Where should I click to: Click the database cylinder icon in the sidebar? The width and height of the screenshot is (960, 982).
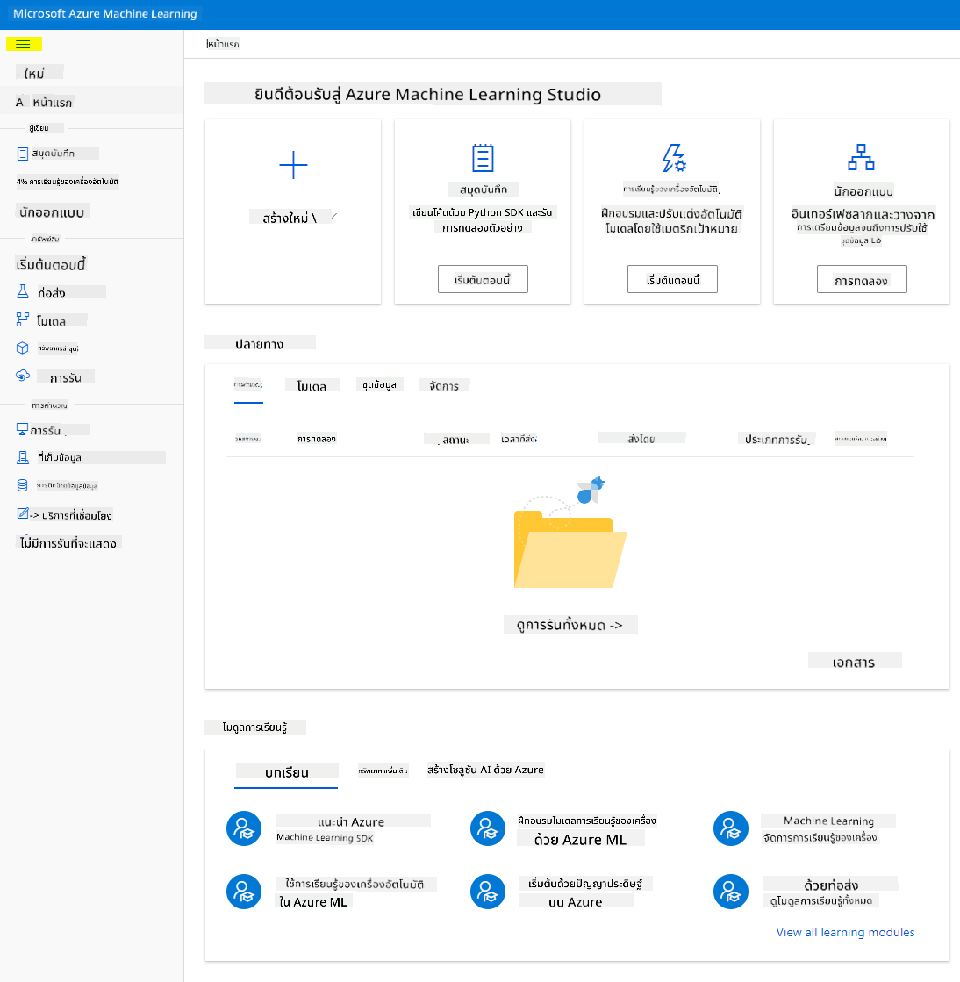pyautogui.click(x=23, y=485)
